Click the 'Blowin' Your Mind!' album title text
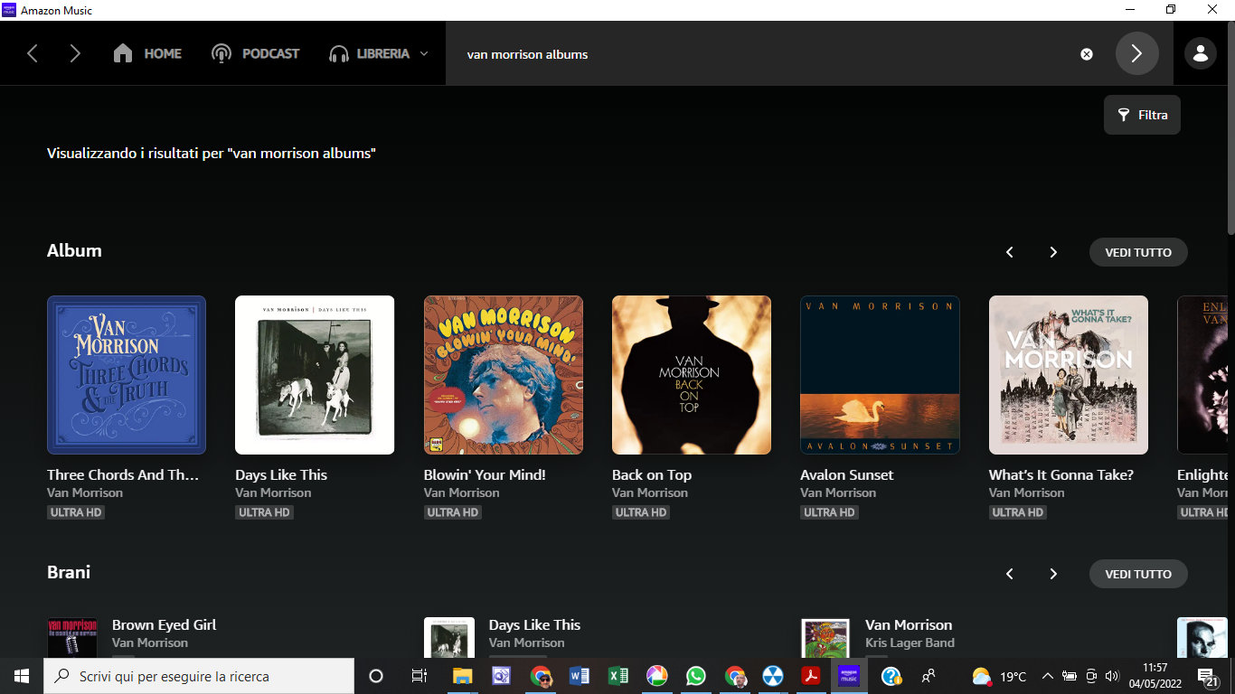 (x=485, y=474)
